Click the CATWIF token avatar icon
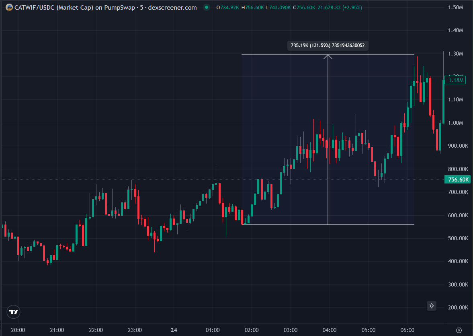 [x=9, y=8]
